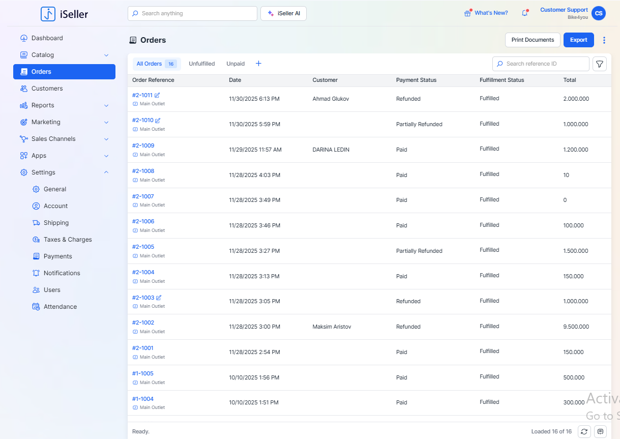This screenshot has width=620, height=439.
Task: Expand the Catalog menu chevron
Action: pos(106,55)
